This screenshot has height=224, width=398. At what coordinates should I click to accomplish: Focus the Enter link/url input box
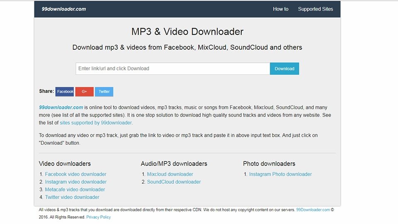pyautogui.click(x=172, y=68)
